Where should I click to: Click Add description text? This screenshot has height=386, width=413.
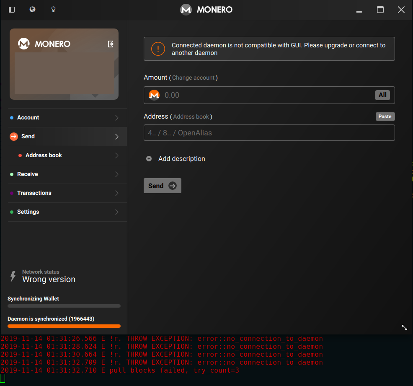pyautogui.click(x=181, y=158)
